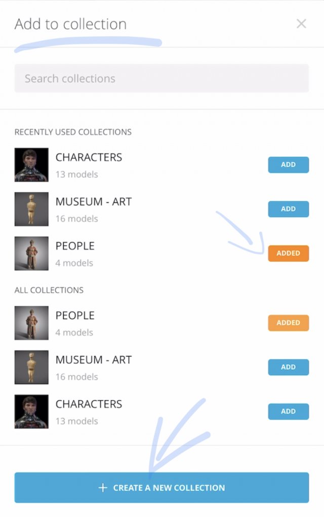This screenshot has width=324, height=517.
Task: Select the CHARACTERS title under All Collections
Action: [x=89, y=404]
